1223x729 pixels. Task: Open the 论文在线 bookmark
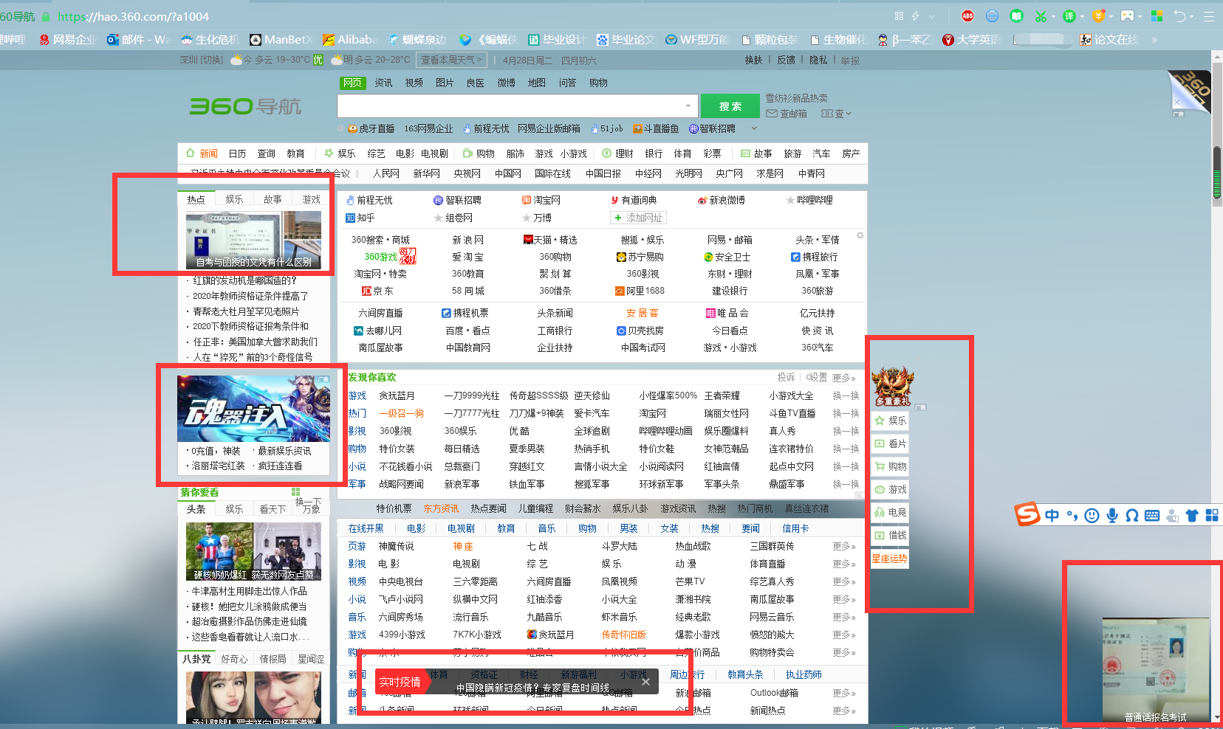coord(1109,40)
